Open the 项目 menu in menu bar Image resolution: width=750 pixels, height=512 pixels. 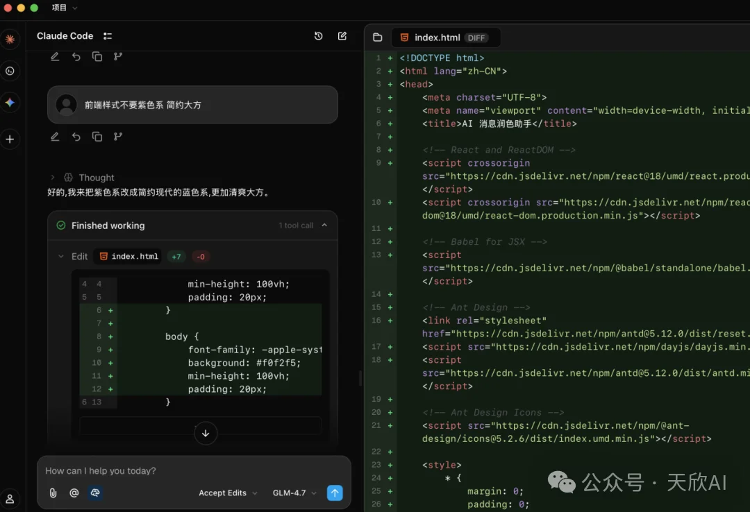(59, 8)
